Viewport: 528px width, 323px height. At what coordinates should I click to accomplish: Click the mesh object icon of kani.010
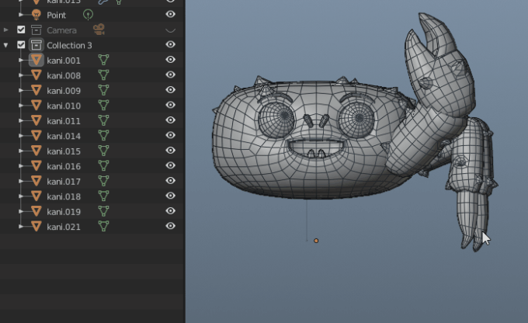pos(36,106)
